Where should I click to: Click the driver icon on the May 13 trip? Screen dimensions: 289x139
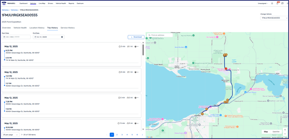tap(135, 123)
